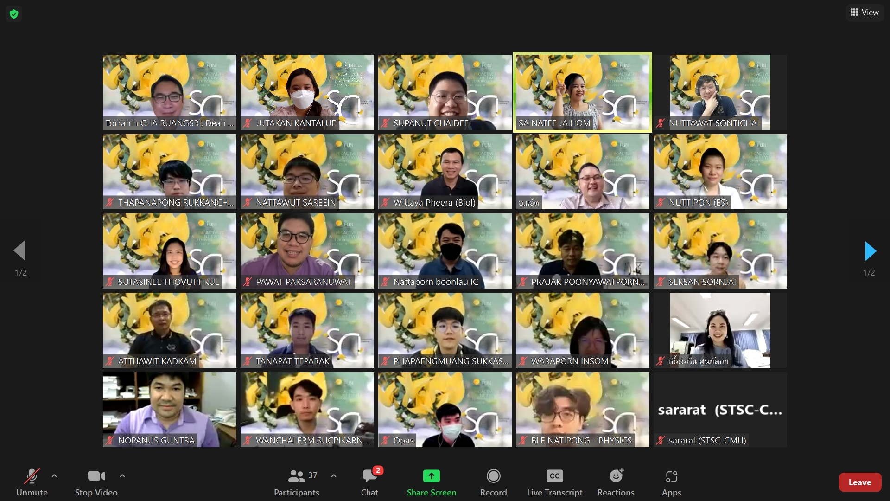Stop the video camera

tap(96, 482)
